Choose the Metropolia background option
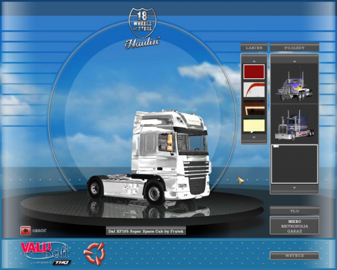Image resolution: width=337 pixels, height=270 pixels. tap(295, 226)
